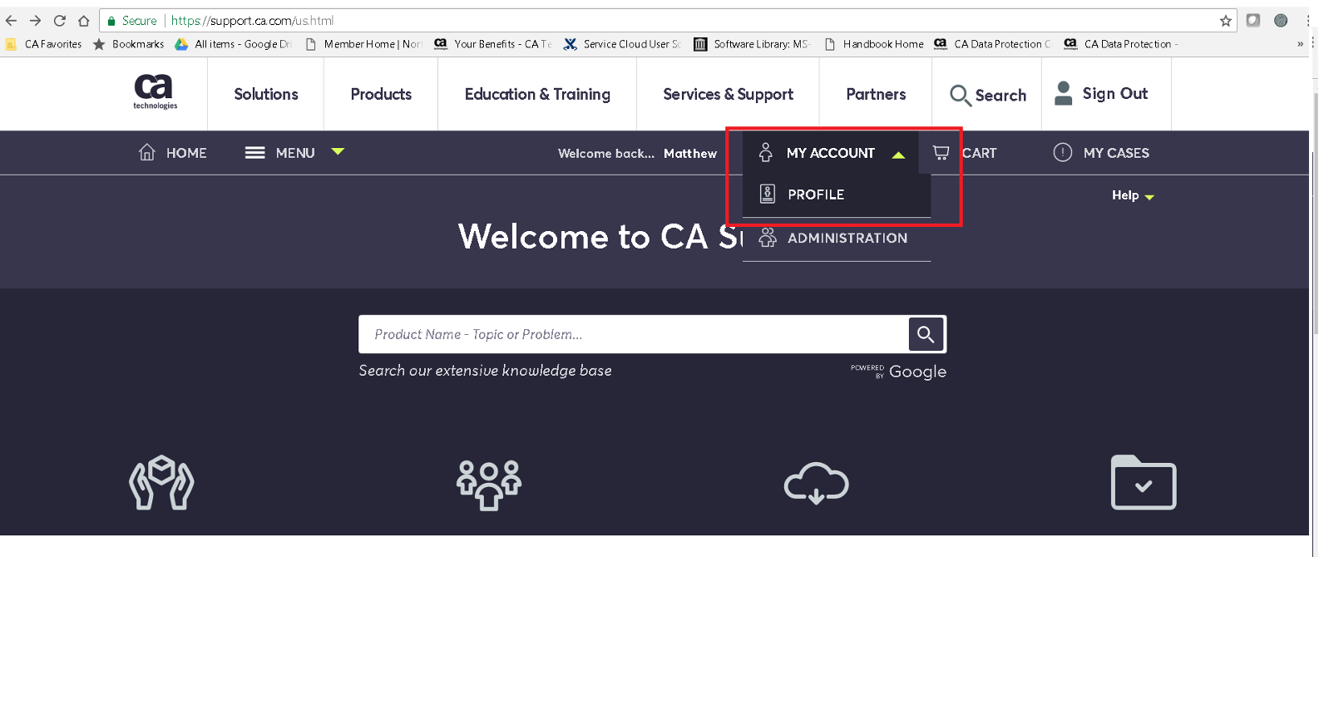Viewport: 1329px width, 714px height.
Task: Click the CA technologies logo
Action: pos(155,91)
